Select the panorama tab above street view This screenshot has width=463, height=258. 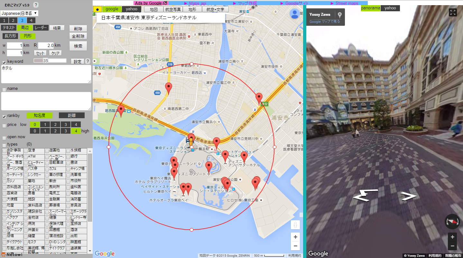coord(371,8)
